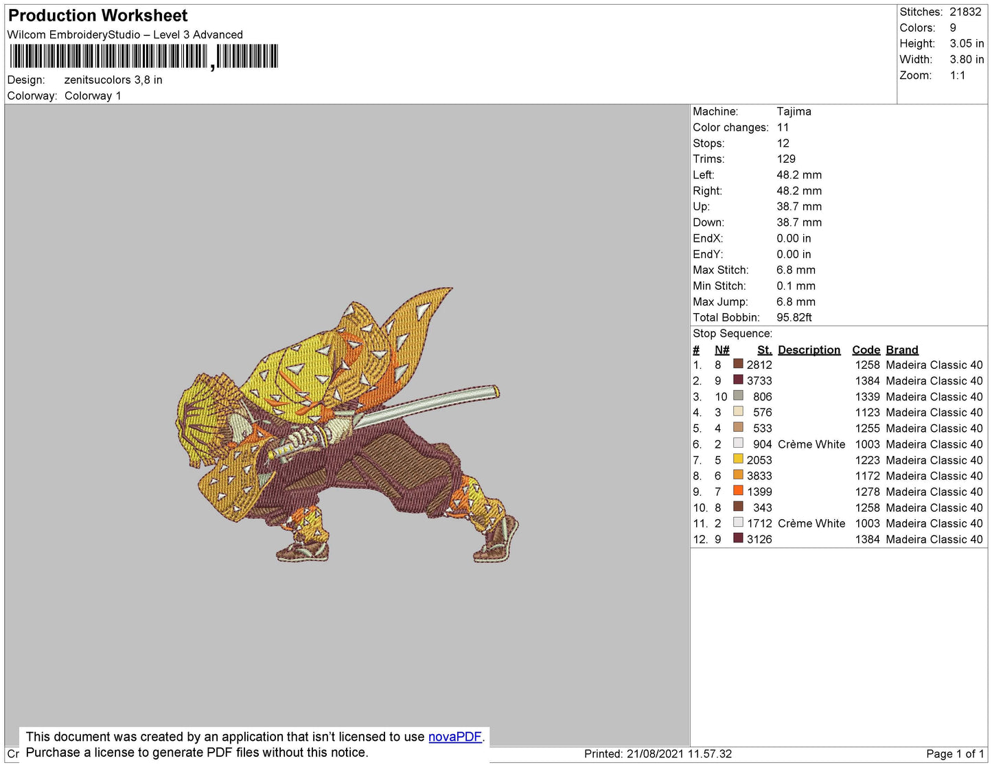Click the 'Code' column header

coord(866,350)
